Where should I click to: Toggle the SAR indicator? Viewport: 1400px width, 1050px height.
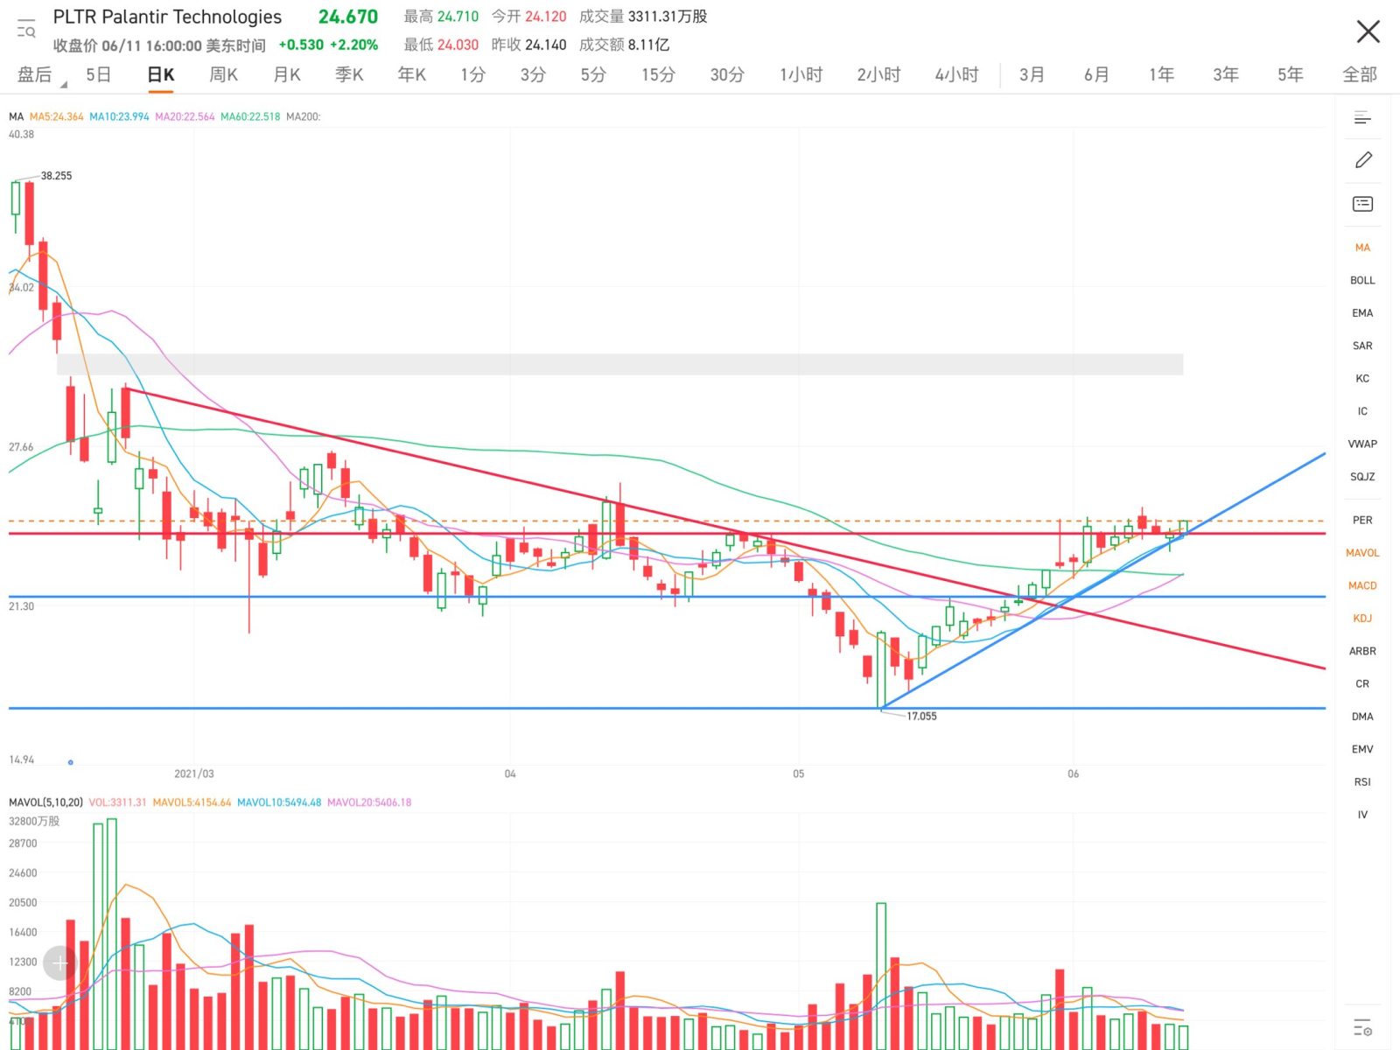click(x=1362, y=346)
